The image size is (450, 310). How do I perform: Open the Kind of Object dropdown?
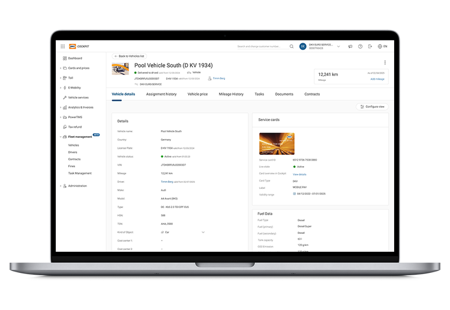203,231
